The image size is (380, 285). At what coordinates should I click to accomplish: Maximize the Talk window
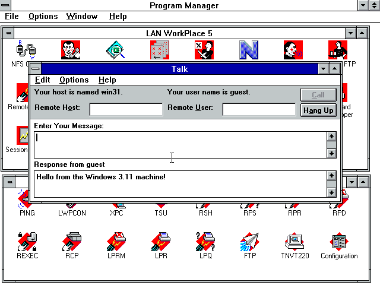pos(335,69)
